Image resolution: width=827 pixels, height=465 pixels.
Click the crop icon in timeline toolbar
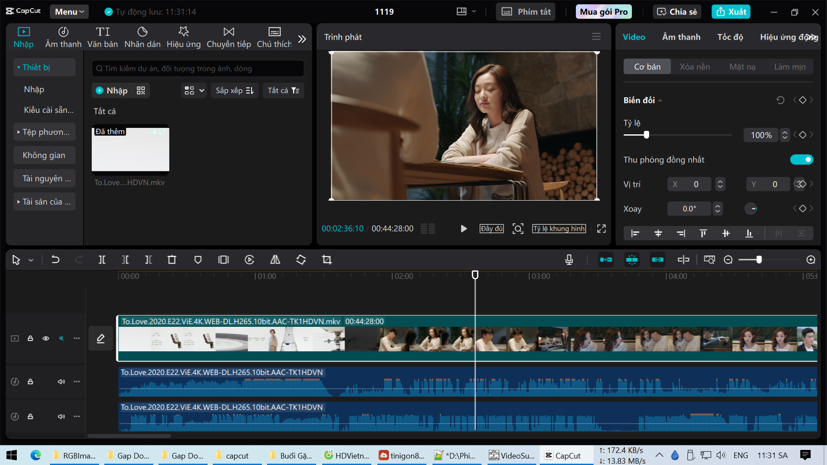point(327,260)
